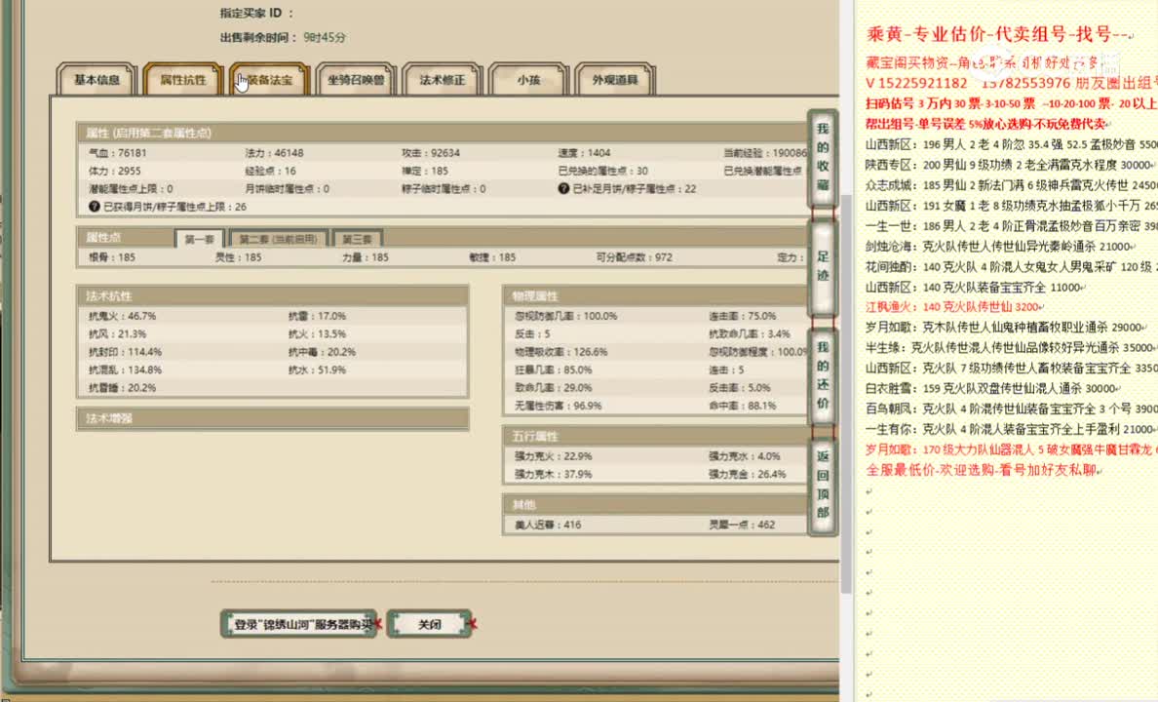Click the 法术增强 section header
This screenshot has height=702, width=1158.
273,418
